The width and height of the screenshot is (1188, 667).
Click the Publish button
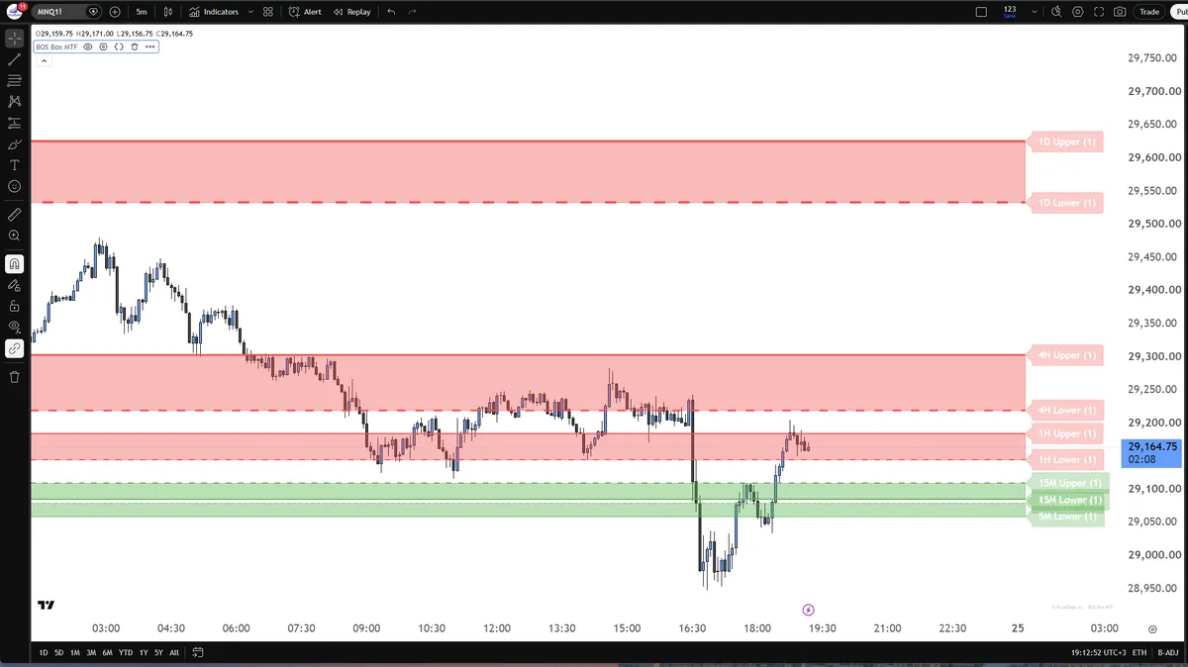pos(1178,12)
